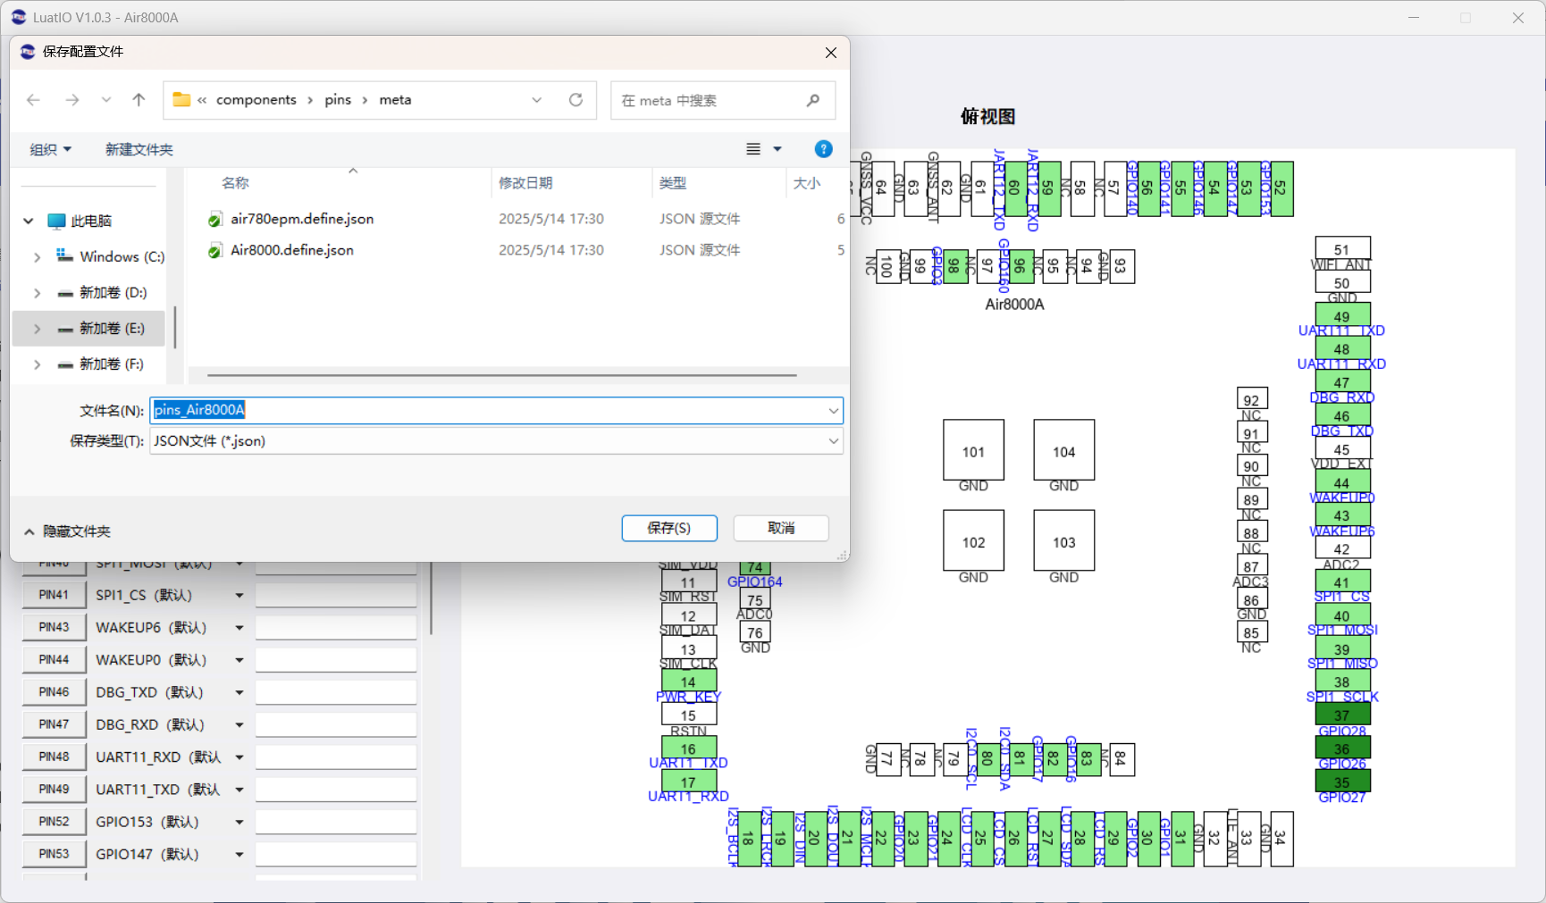This screenshot has width=1546, height=903.
Task: Expand 新加卷 (E:) drive node
Action: coord(37,329)
